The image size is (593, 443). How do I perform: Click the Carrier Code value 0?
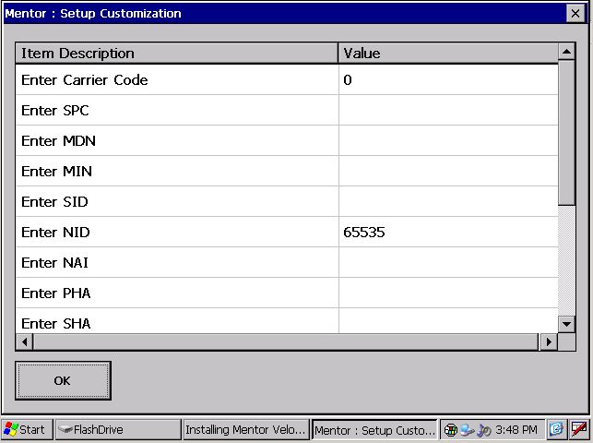point(348,79)
